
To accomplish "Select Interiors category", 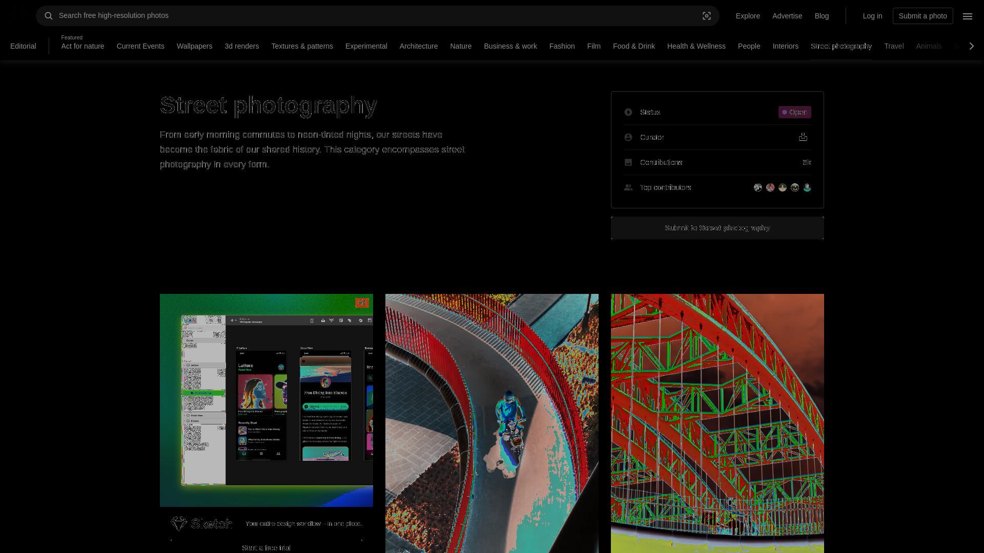I will click(785, 46).
